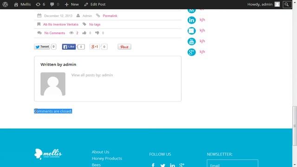Click the admin avatar in top bar
This screenshot has height=167, width=297.
(277, 4)
